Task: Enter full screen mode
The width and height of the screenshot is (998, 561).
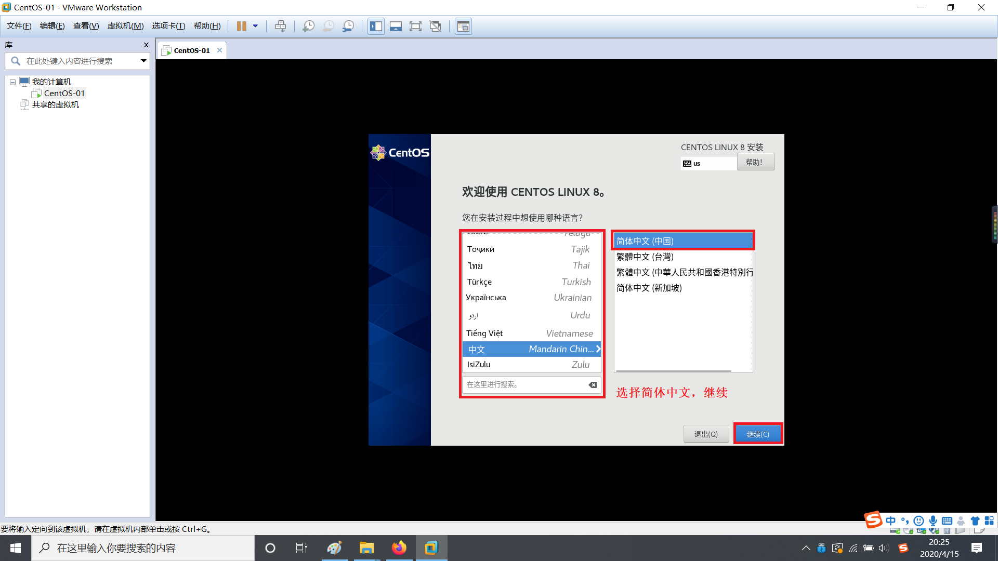Action: pyautogui.click(x=415, y=26)
